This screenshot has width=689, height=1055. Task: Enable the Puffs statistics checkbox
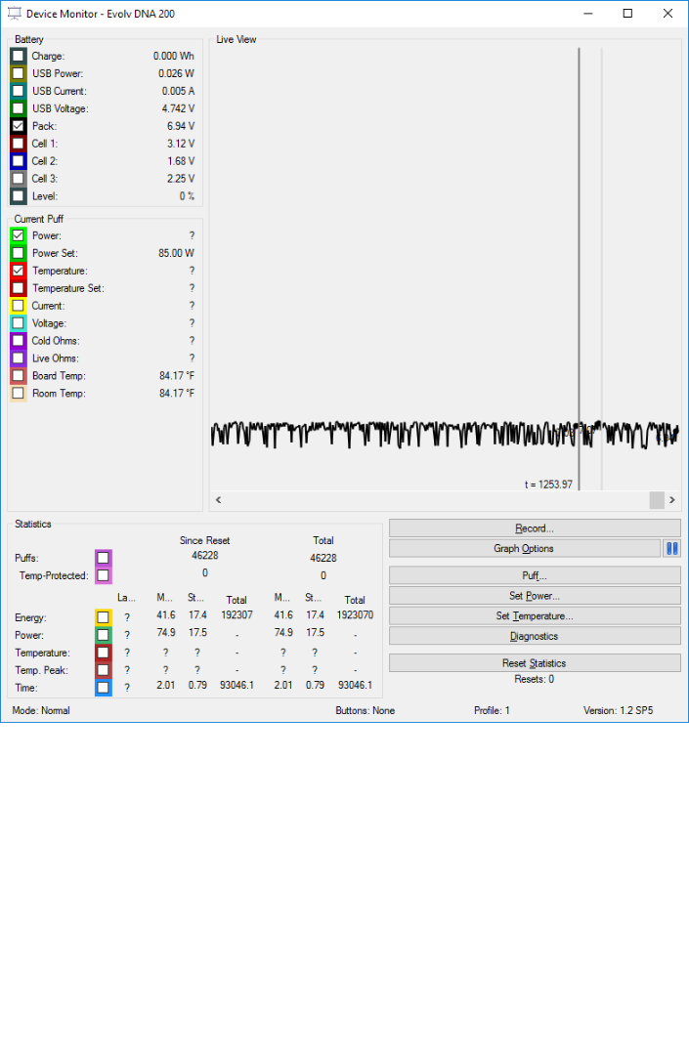[103, 558]
